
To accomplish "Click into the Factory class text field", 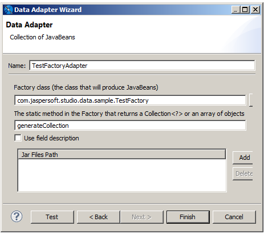I will 130,100.
